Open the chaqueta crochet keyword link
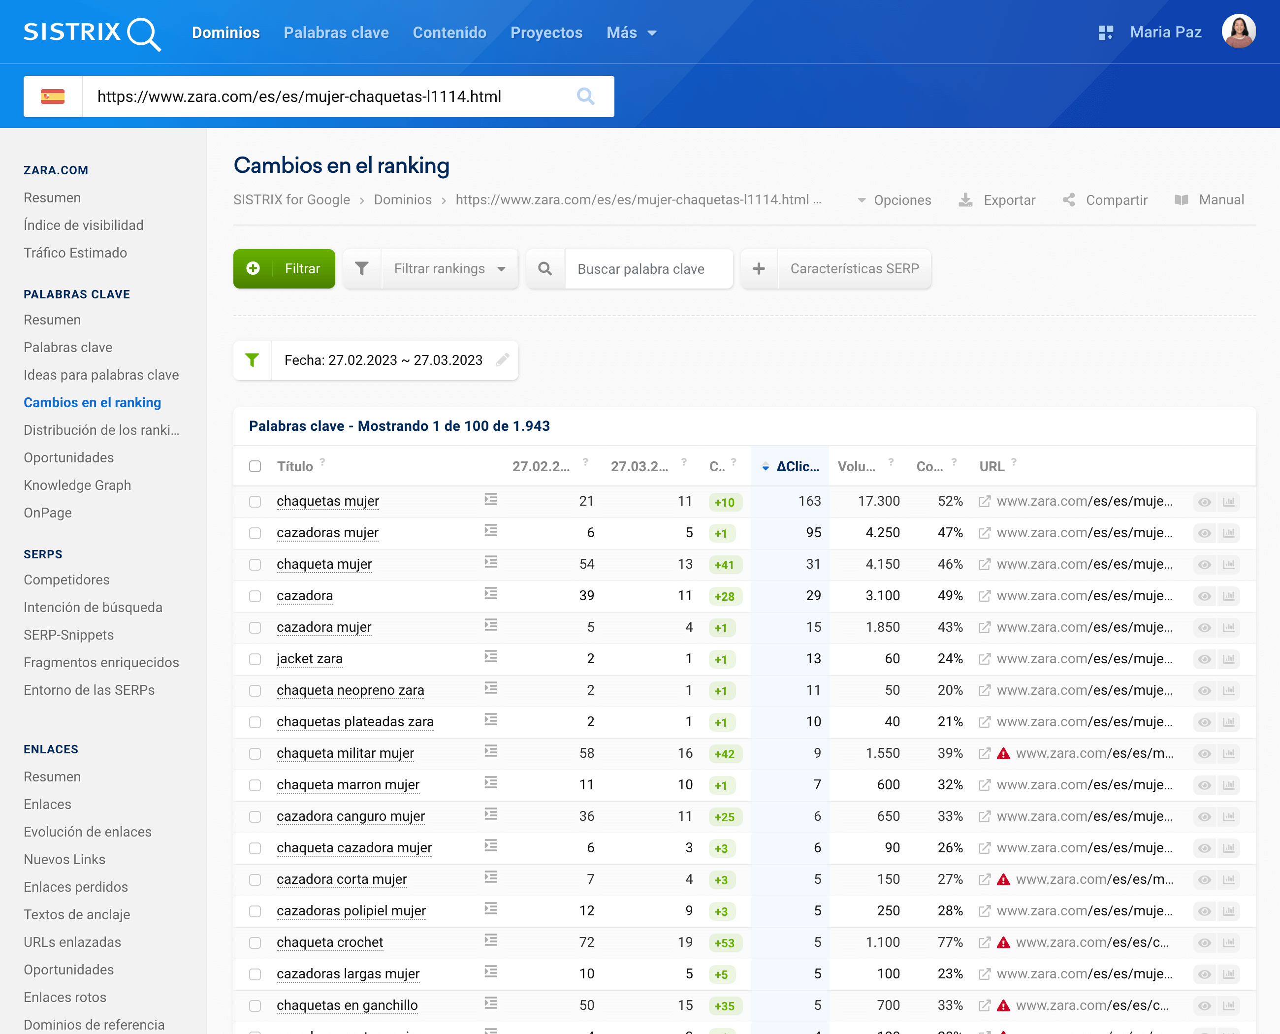This screenshot has width=1280, height=1034. coord(329,941)
